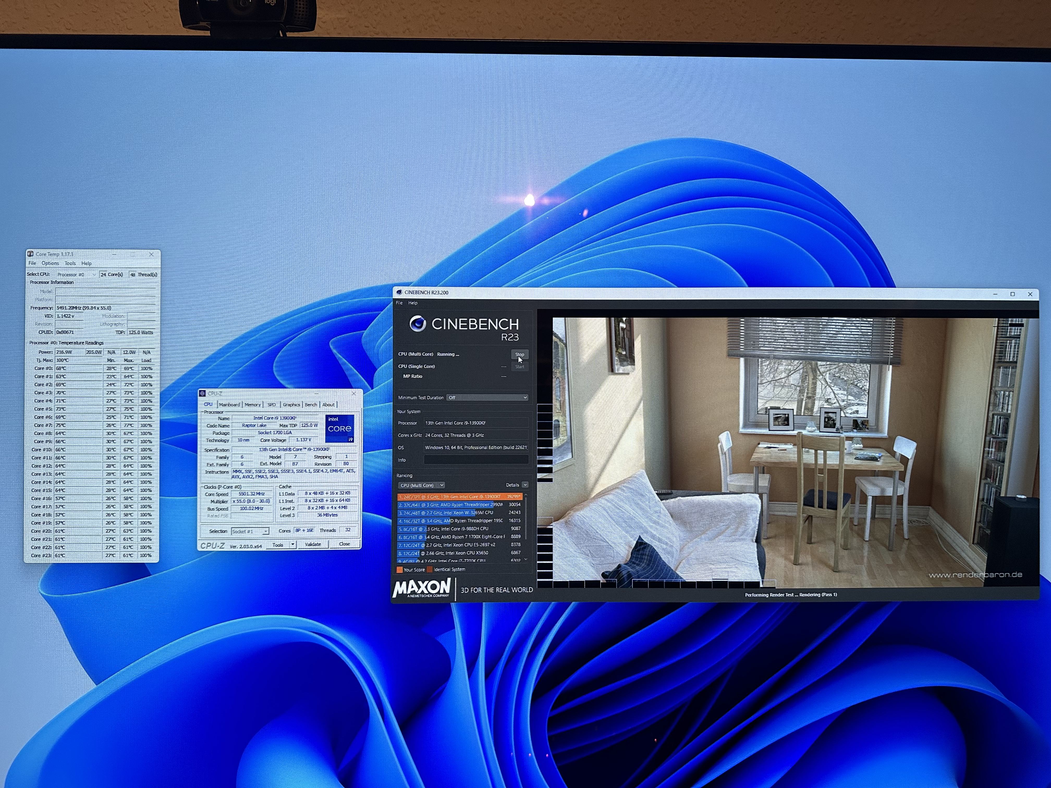Click the Cinebench Info input field

click(476, 460)
